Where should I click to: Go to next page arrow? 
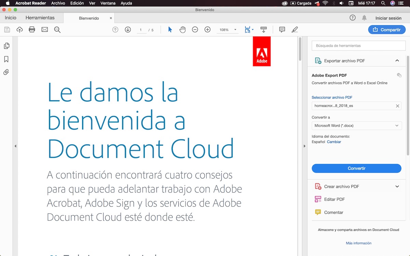tap(128, 30)
